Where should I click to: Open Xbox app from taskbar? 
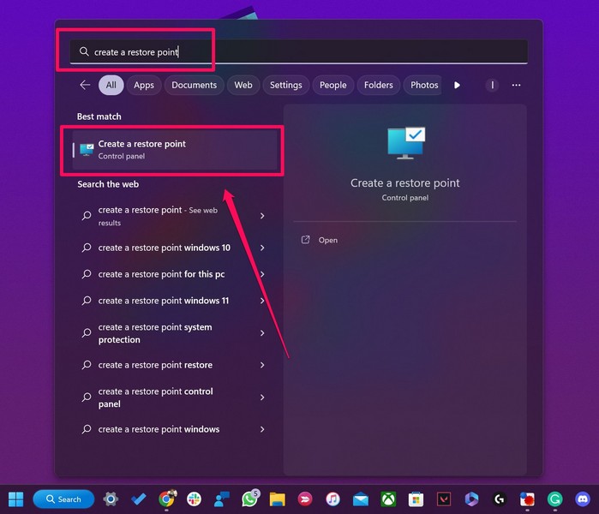pos(388,499)
